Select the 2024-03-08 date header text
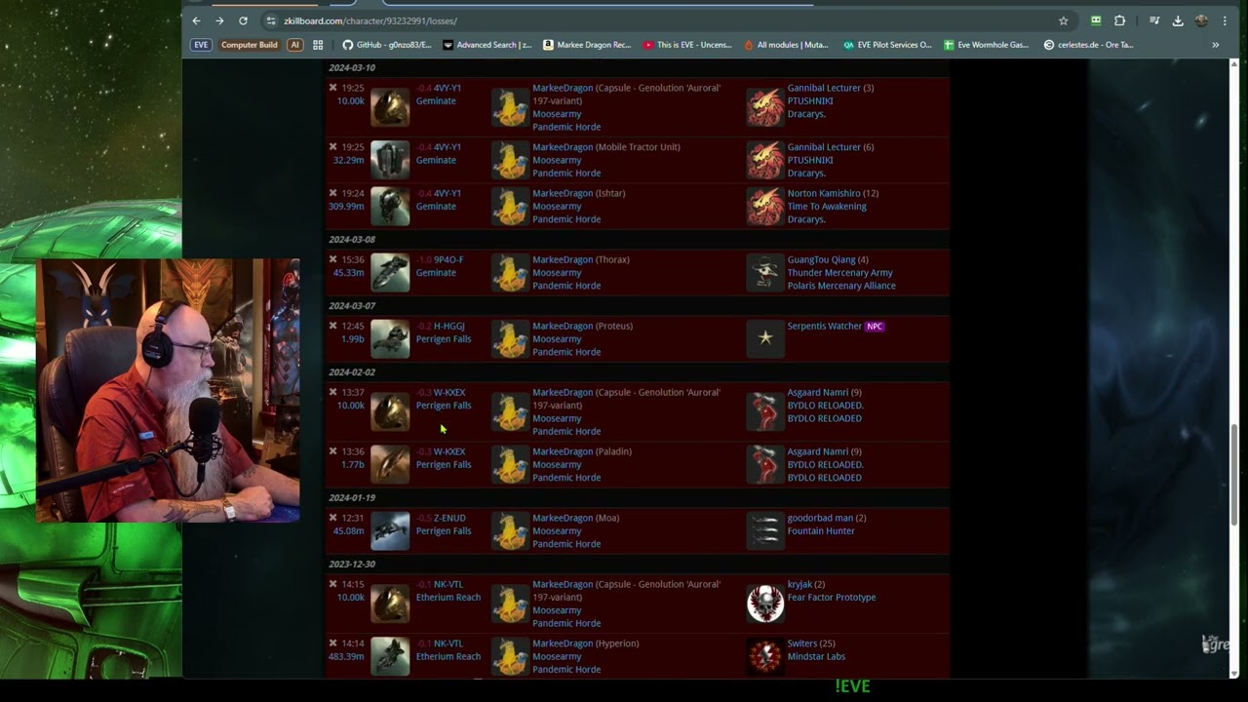This screenshot has width=1248, height=702. click(352, 239)
